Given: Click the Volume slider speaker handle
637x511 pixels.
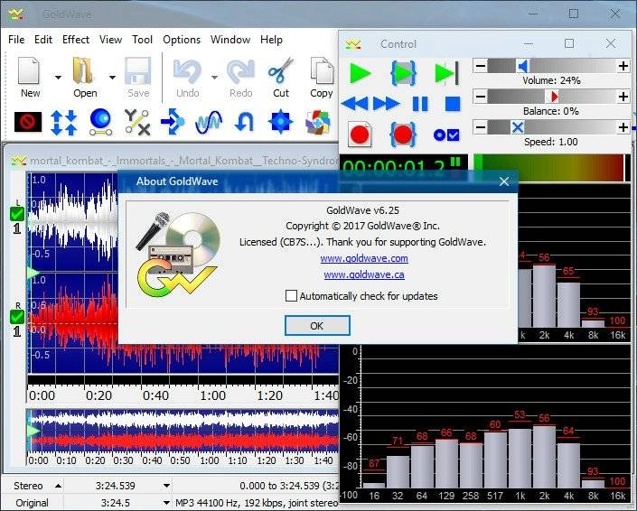Looking at the screenshot, I should coord(522,66).
